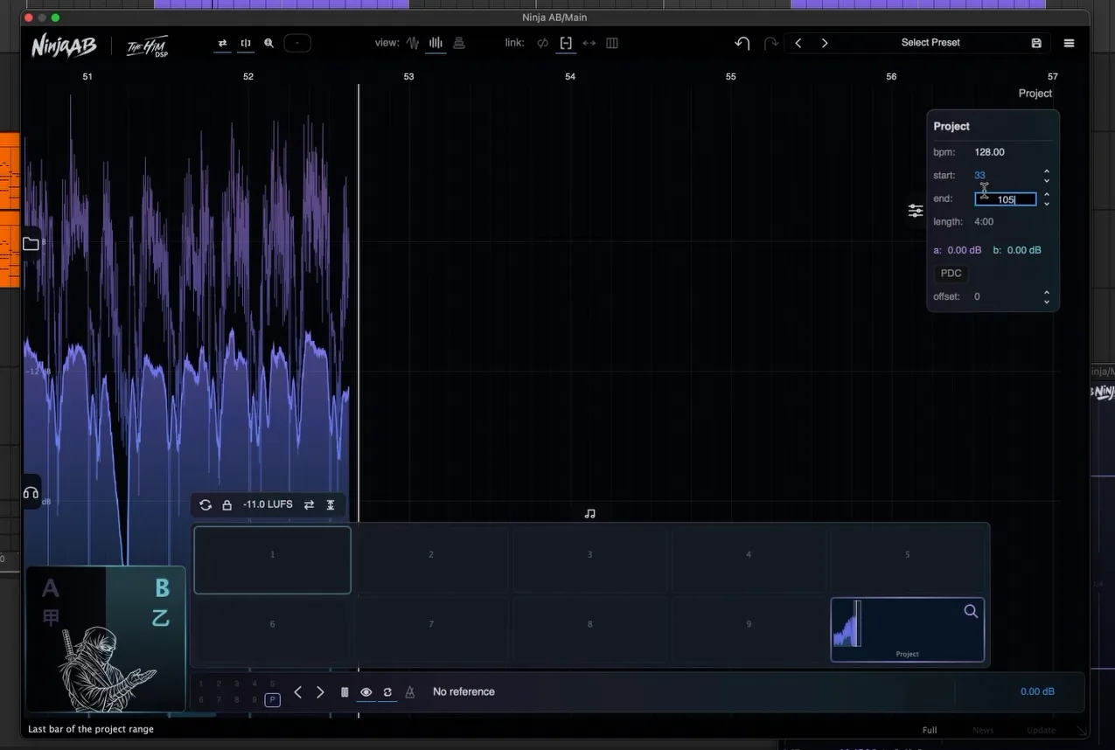Click the bpm value 128.00
The width and height of the screenshot is (1115, 750).
[x=989, y=152]
